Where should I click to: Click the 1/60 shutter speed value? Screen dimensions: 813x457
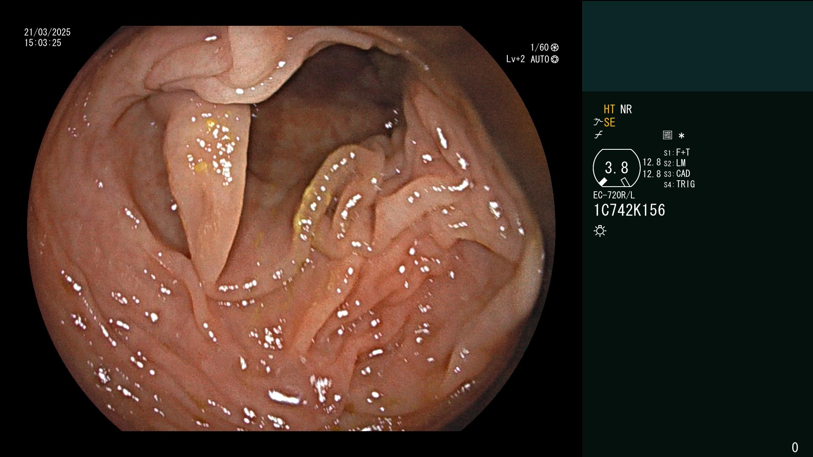[x=539, y=47]
